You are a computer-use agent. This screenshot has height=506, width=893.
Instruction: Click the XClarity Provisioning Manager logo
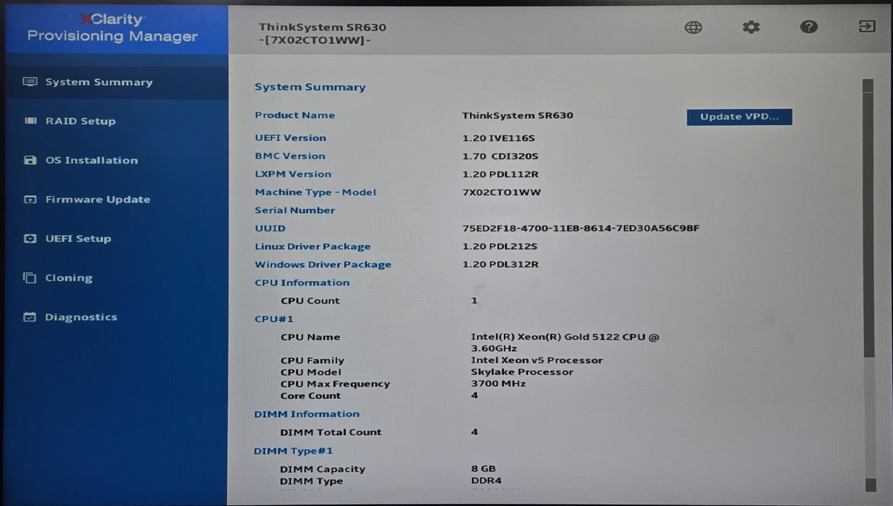tap(112, 28)
